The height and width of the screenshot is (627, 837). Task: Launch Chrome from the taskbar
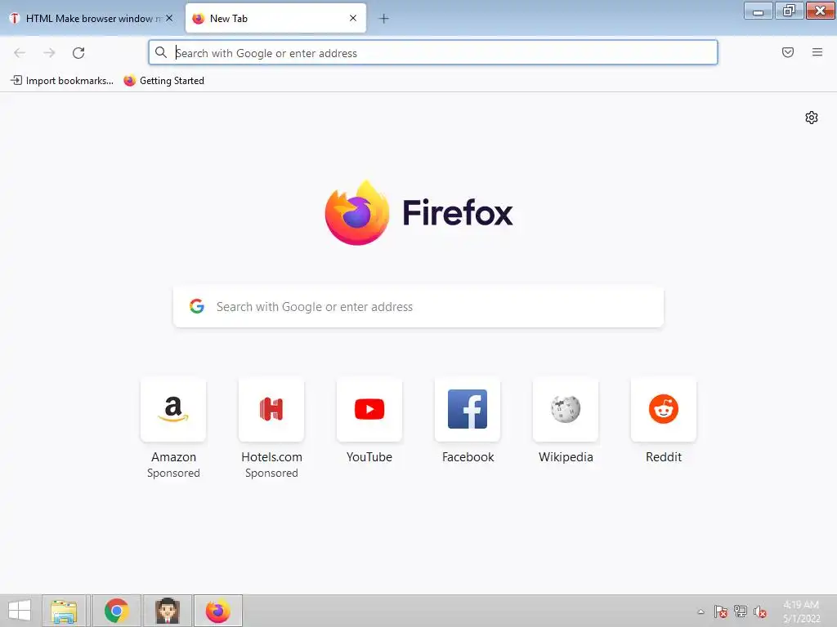[x=116, y=611]
